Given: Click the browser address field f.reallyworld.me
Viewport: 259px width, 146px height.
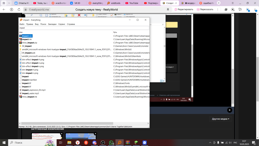Looking at the screenshot, I should click(x=39, y=10).
